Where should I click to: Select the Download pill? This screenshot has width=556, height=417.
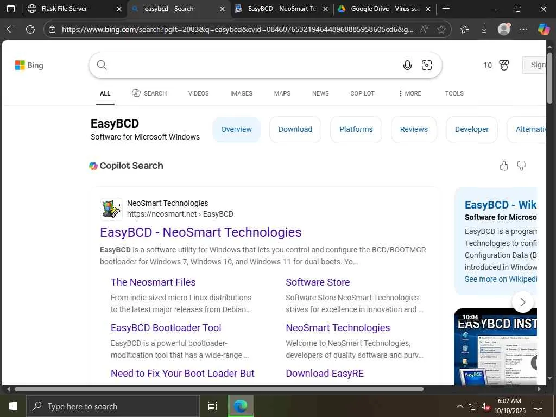coord(295,129)
